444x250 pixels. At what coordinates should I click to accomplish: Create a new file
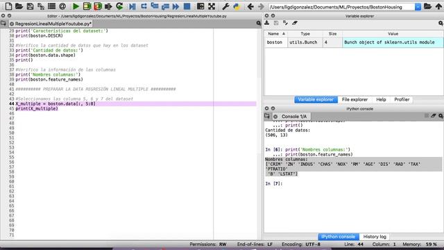coord(8,6)
